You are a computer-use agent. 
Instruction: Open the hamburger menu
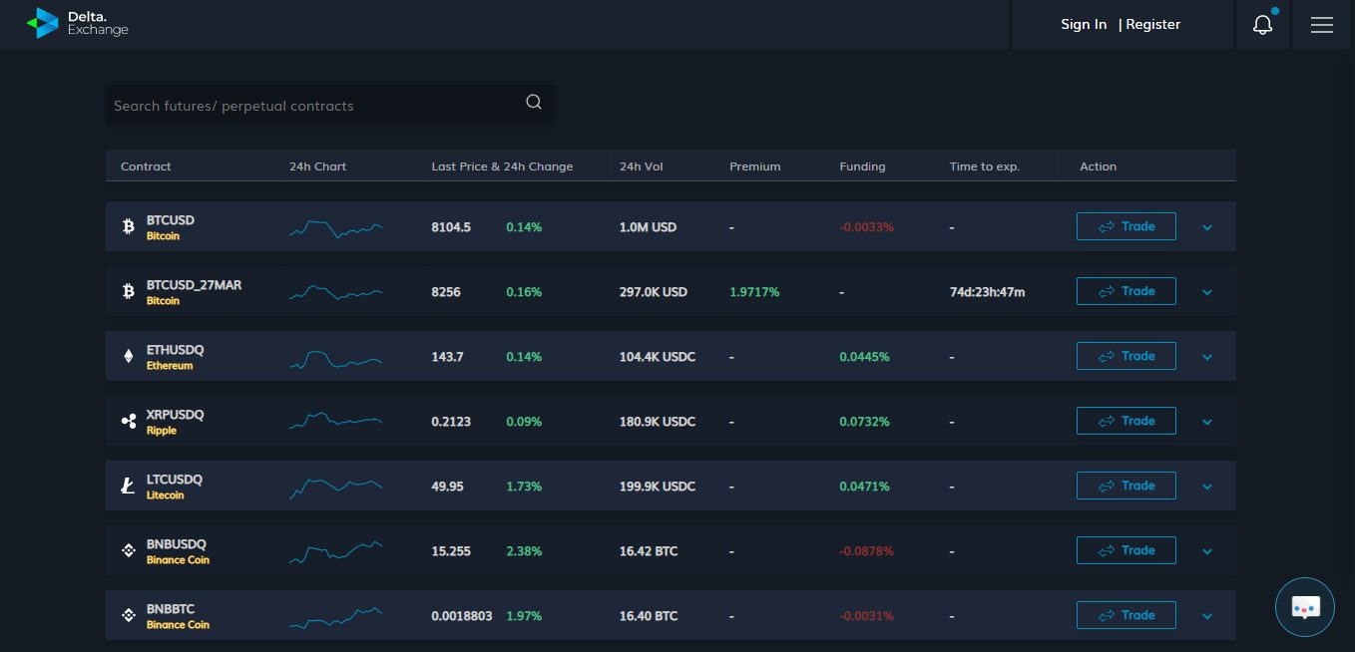pos(1321,25)
